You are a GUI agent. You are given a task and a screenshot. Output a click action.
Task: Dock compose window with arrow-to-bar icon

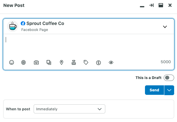pyautogui.click(x=151, y=5)
